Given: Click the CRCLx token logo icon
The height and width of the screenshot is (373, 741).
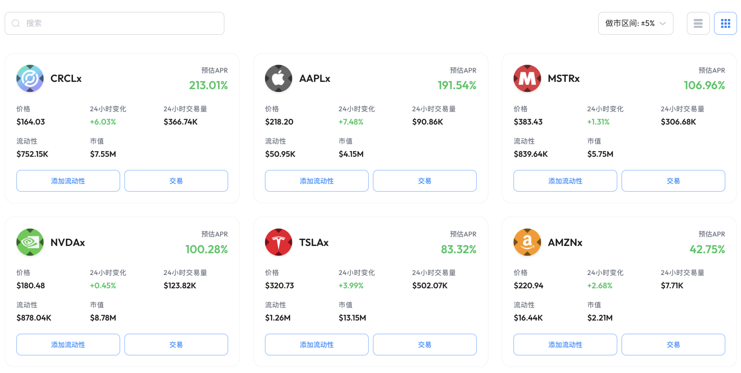Looking at the screenshot, I should coord(30,78).
